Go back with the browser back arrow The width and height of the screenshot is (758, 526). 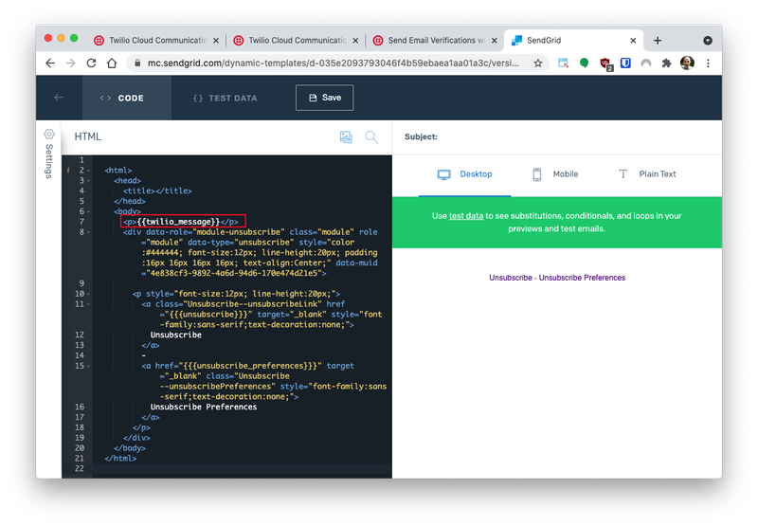[50, 63]
